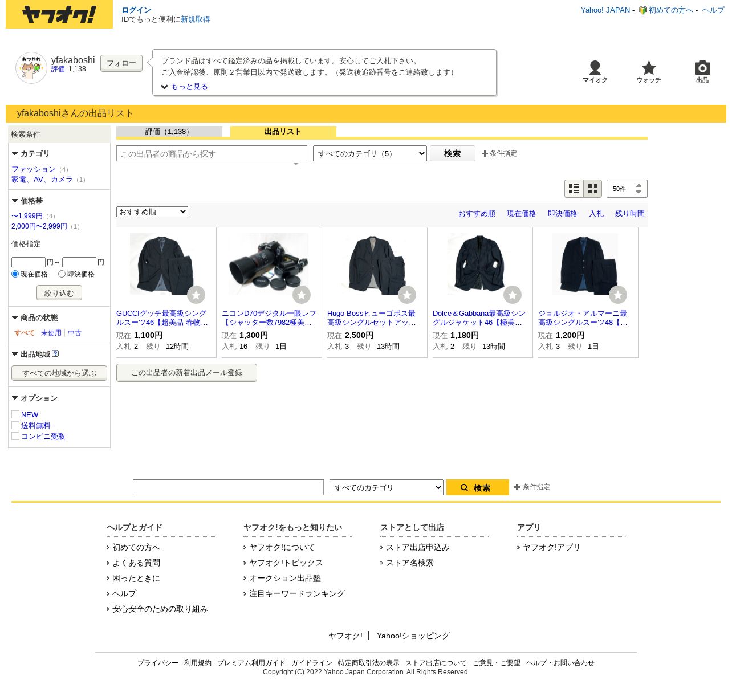Screen dimensions: 732x688
Task: Click すべての地域から選ぶ button
Action: point(59,373)
